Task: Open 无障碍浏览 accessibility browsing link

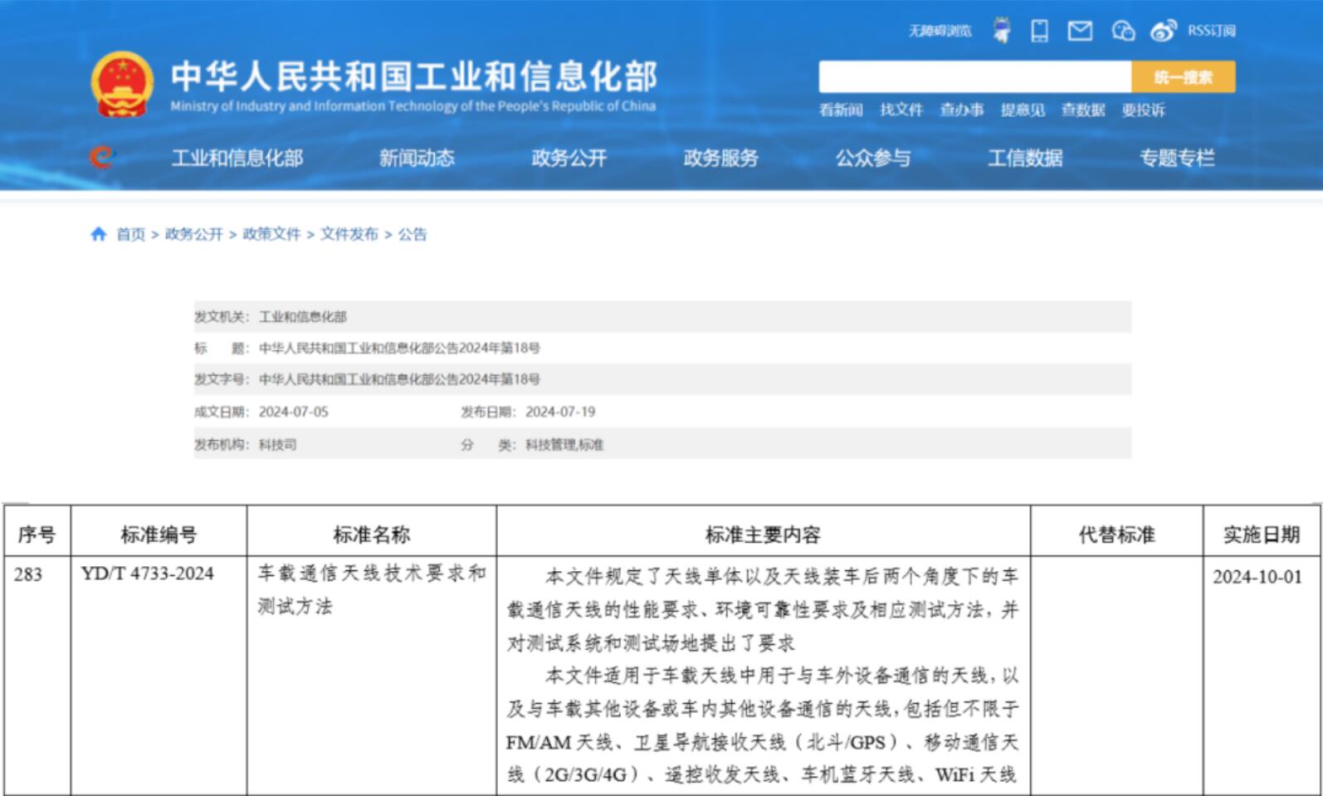Action: click(940, 32)
